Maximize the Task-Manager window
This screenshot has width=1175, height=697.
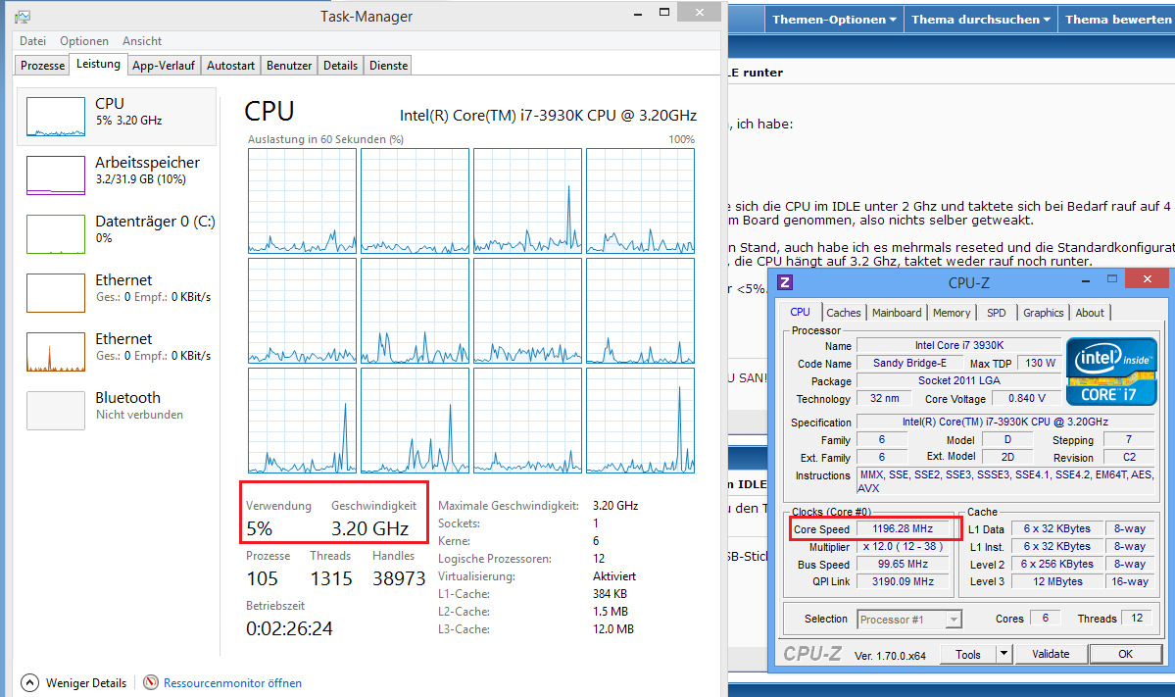(x=663, y=13)
